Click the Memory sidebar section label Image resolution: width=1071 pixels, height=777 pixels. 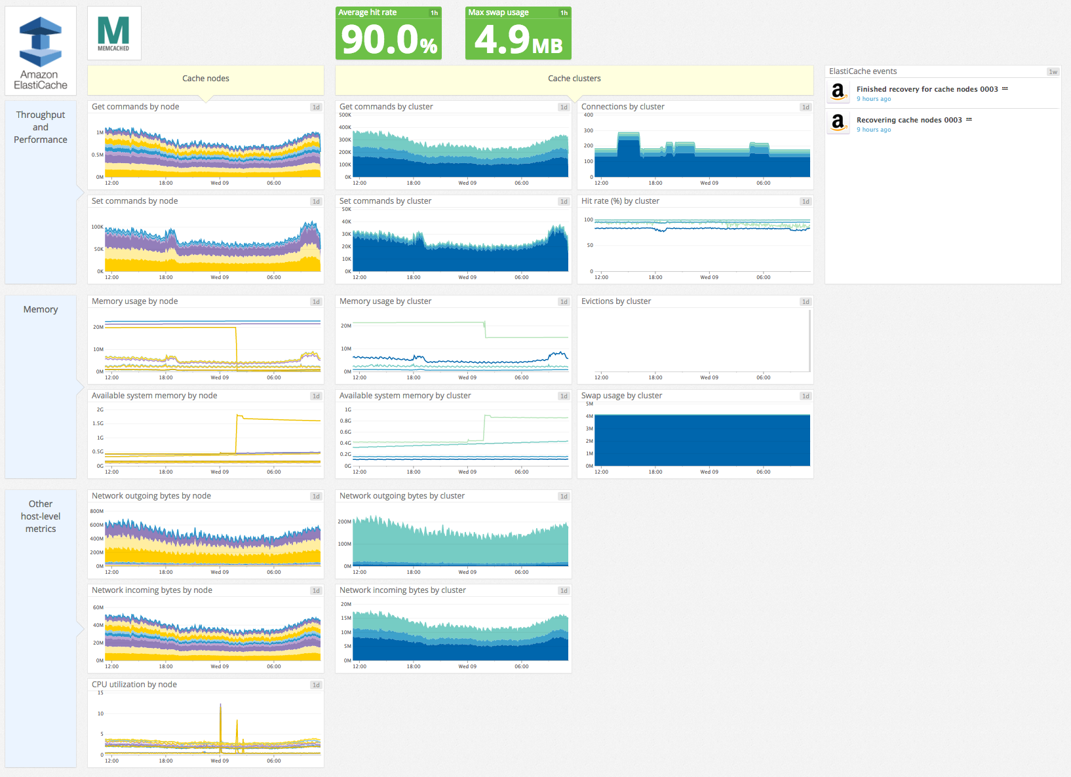point(40,309)
